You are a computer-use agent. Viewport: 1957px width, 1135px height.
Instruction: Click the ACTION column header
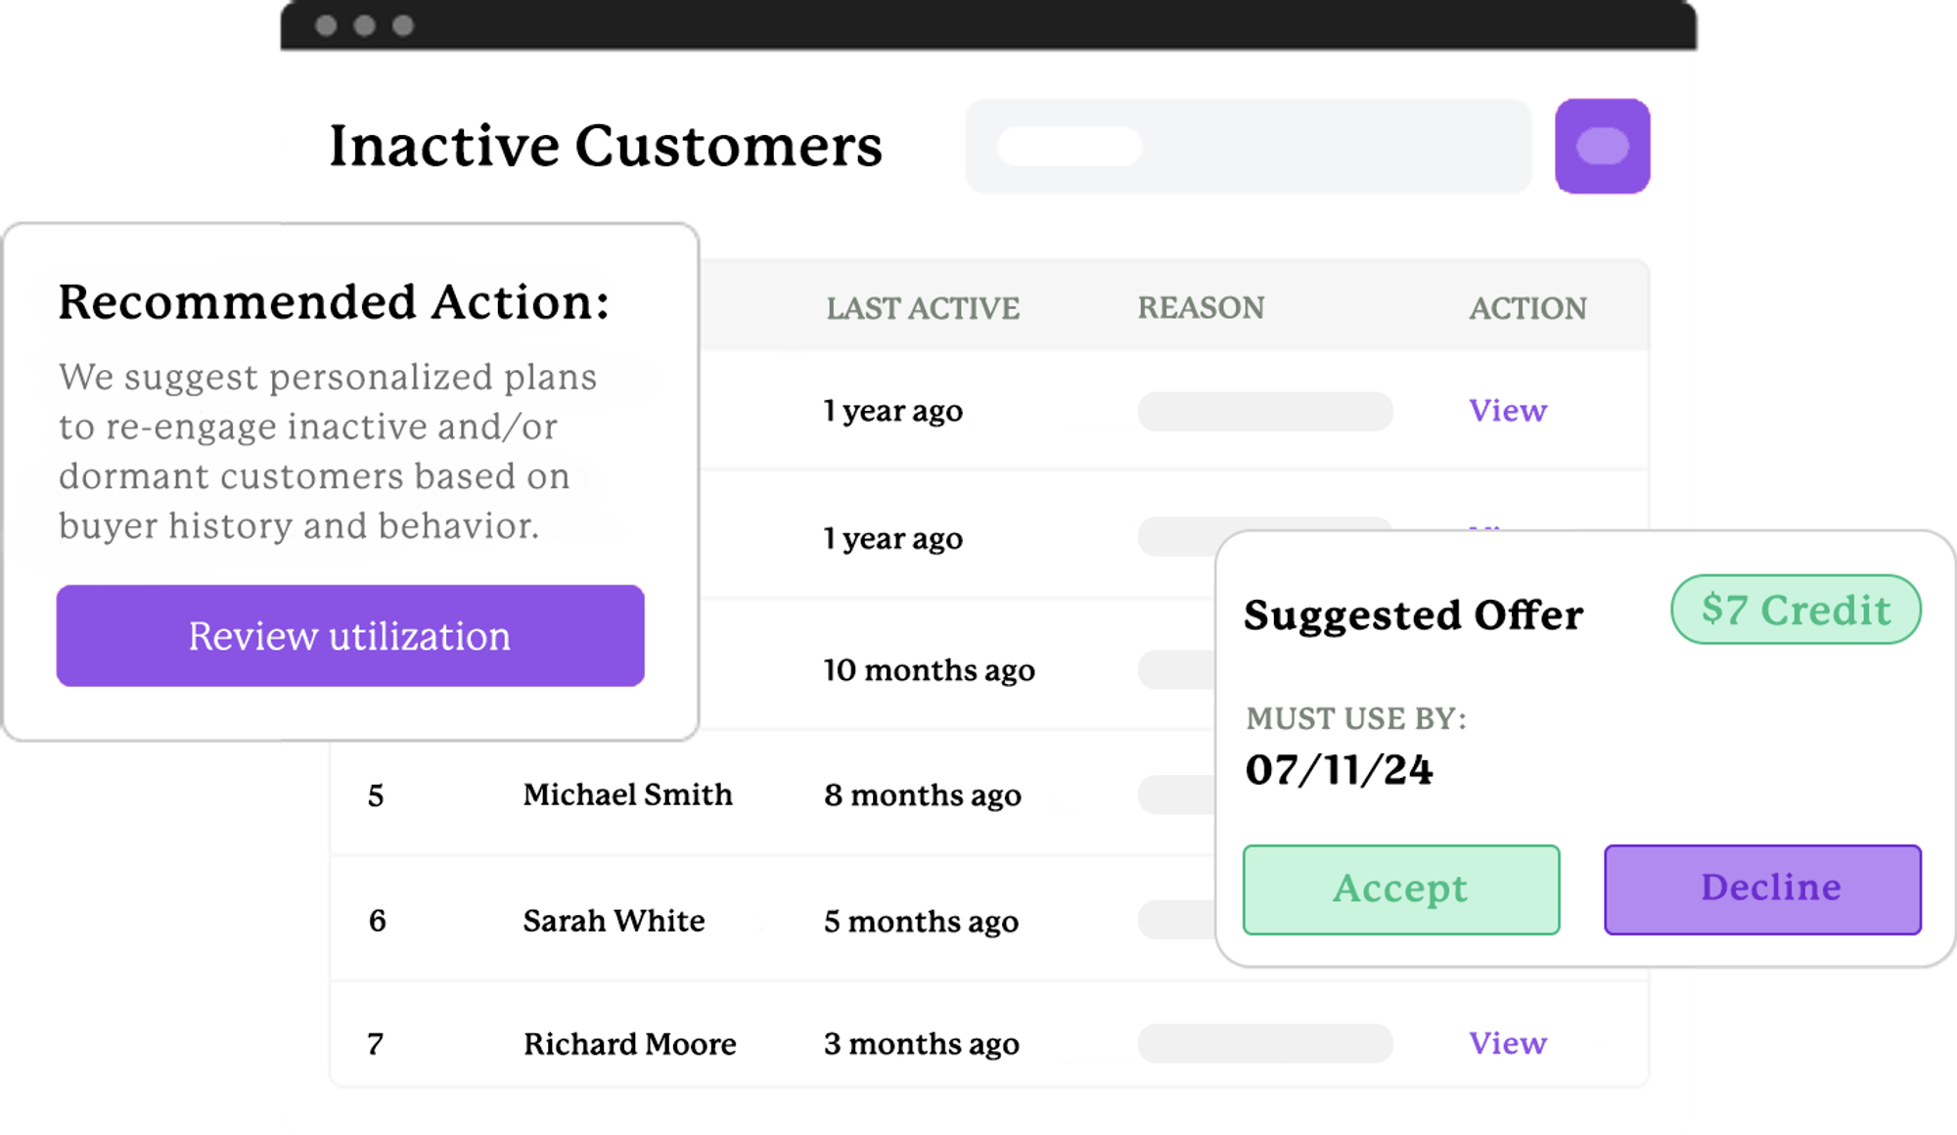pos(1527,308)
